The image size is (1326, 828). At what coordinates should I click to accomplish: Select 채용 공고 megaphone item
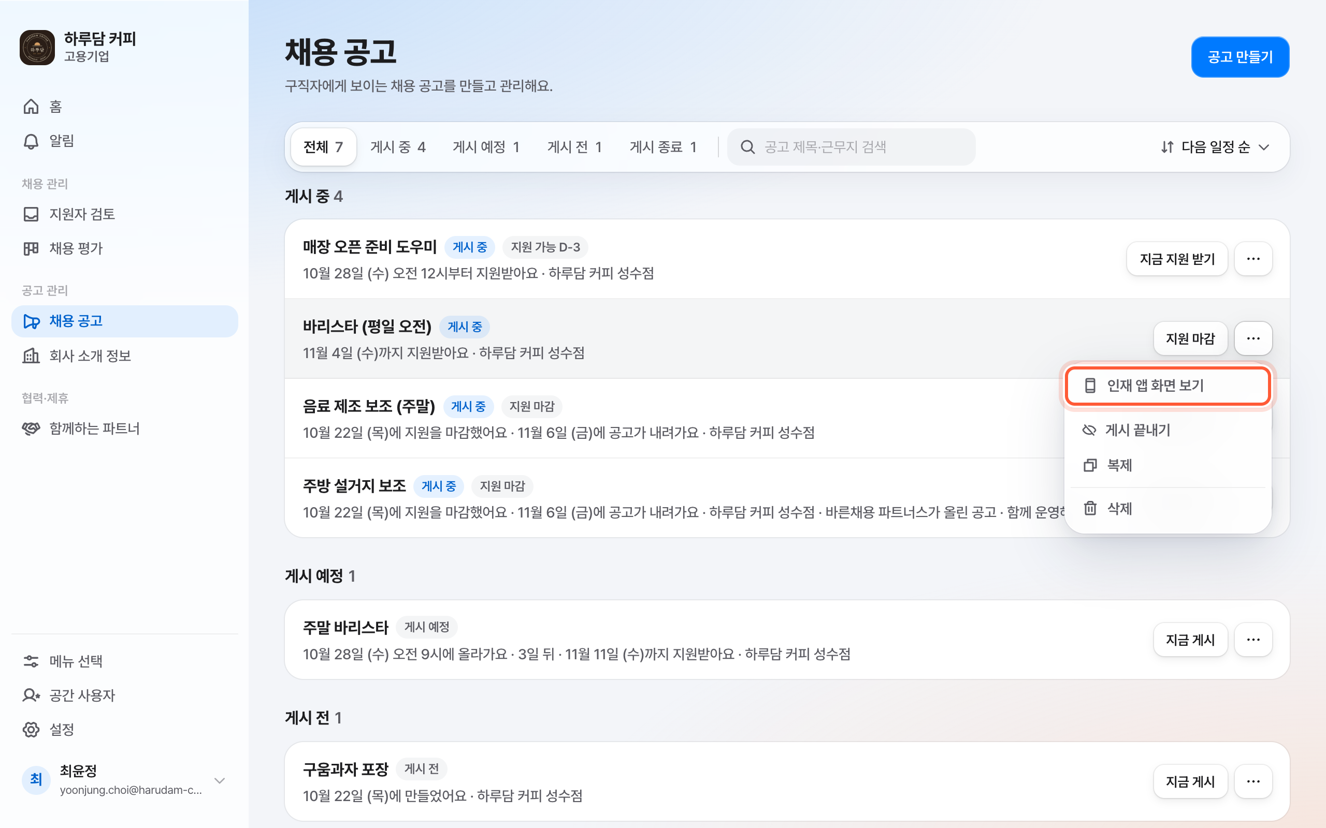(124, 321)
